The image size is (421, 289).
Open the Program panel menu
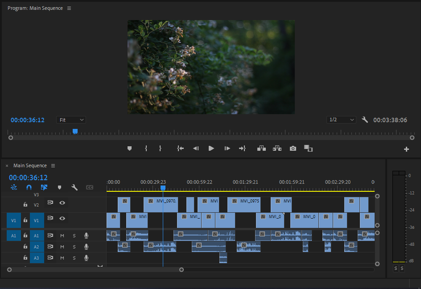pos(69,8)
